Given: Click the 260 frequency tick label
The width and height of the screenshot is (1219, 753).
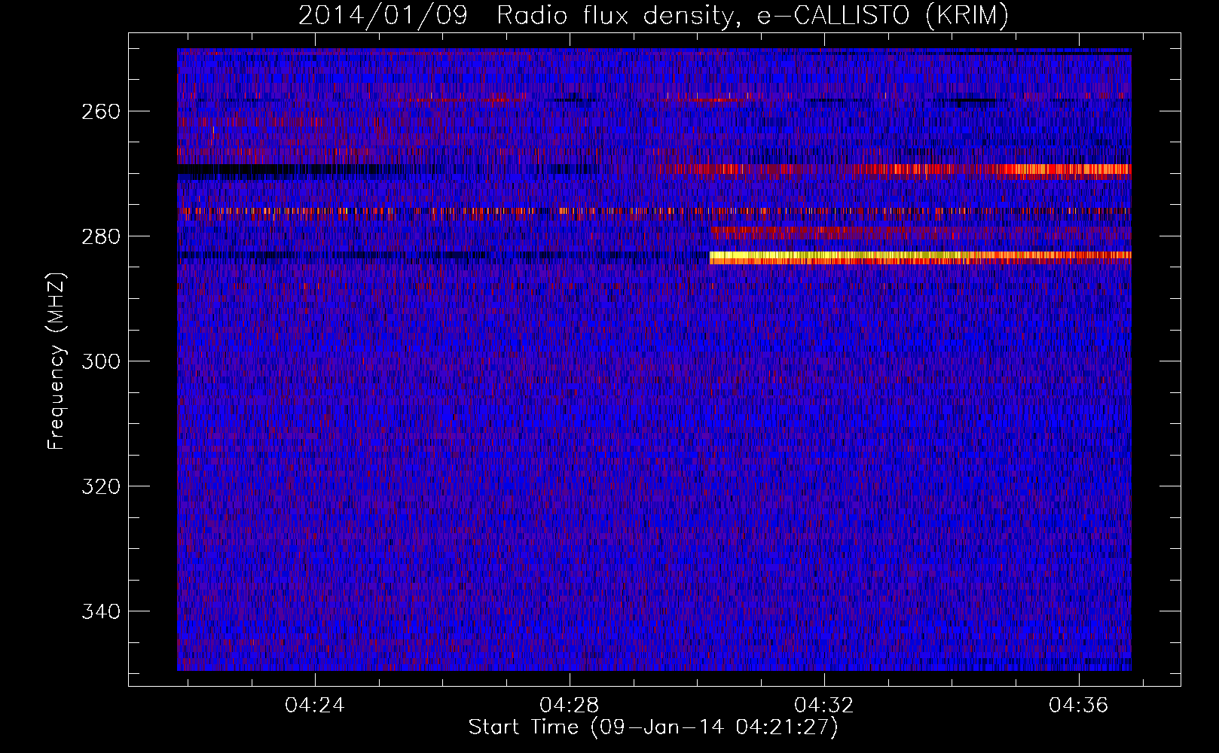Looking at the screenshot, I should pos(100,111).
